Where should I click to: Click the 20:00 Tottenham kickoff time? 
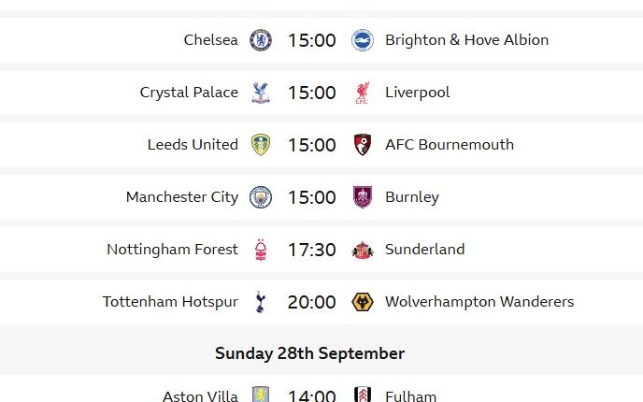coord(311,302)
